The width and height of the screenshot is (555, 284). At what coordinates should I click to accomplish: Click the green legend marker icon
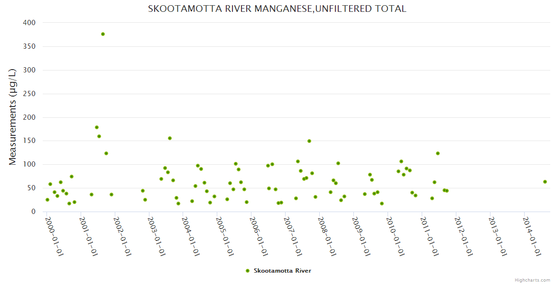(x=247, y=271)
